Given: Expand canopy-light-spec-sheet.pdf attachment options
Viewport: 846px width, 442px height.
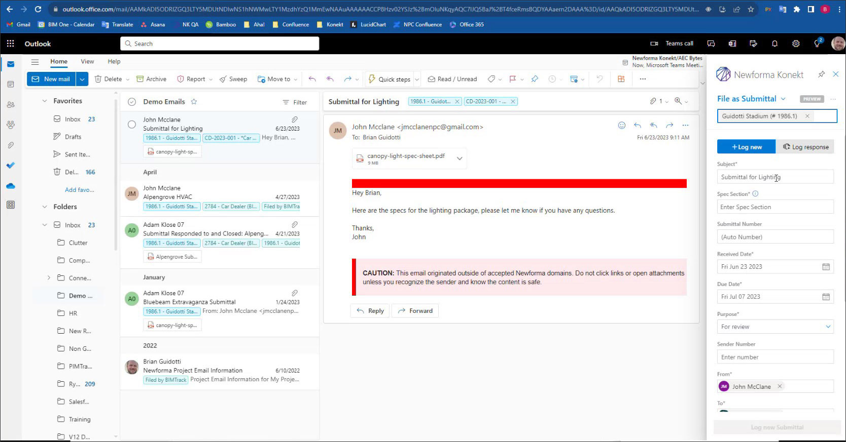Looking at the screenshot, I should click(460, 158).
